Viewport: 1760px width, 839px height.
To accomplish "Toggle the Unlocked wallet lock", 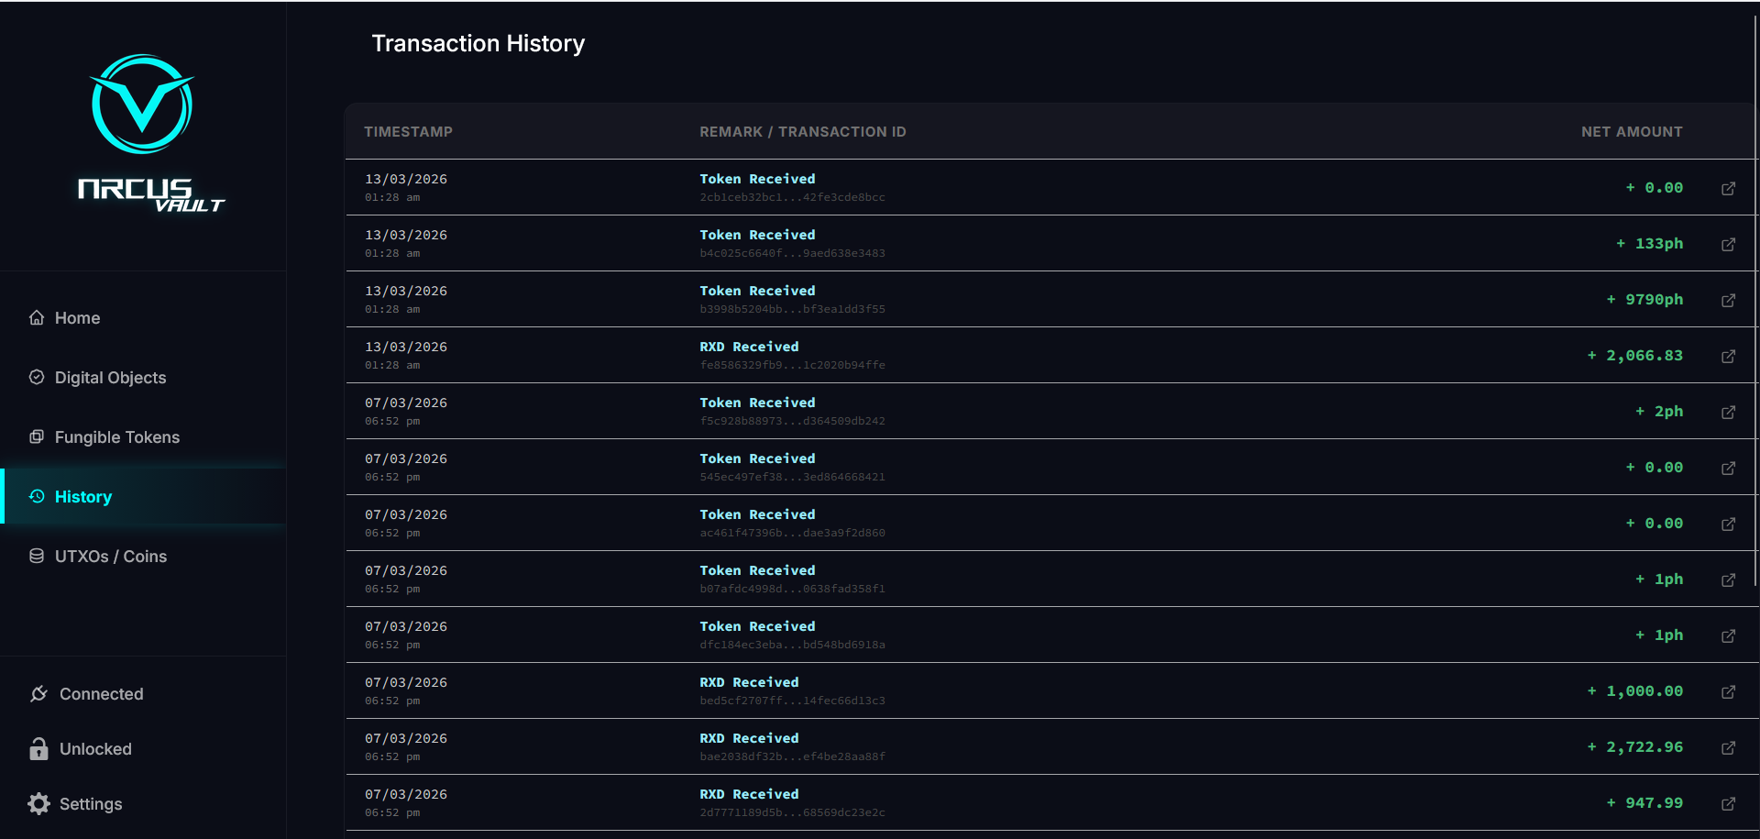I will (x=81, y=749).
